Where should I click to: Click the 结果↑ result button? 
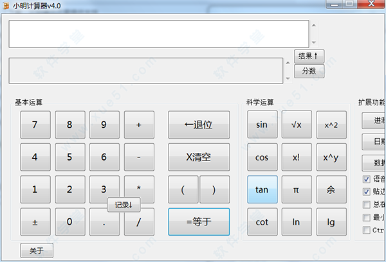click(309, 56)
